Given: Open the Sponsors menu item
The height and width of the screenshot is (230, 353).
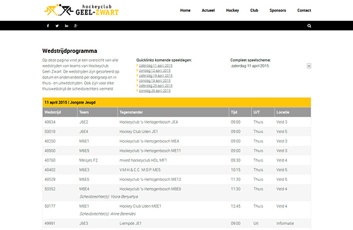Looking at the screenshot, I should tap(277, 10).
